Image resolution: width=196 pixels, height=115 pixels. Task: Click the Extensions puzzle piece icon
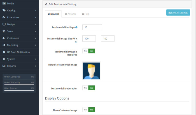coord(4,17)
